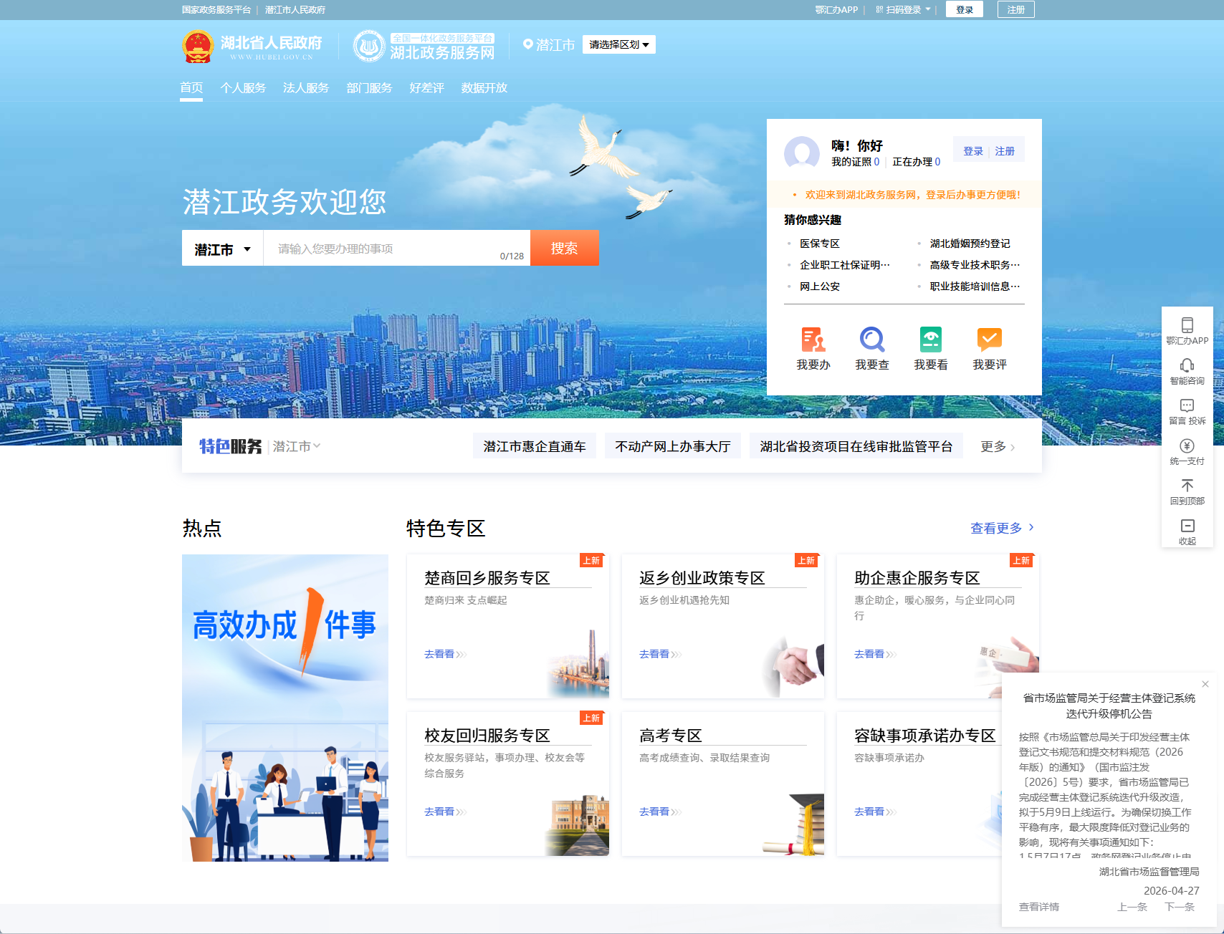Image resolution: width=1224 pixels, height=934 pixels.
Task: Click 查看详情 in announcement popup
Action: click(1039, 907)
